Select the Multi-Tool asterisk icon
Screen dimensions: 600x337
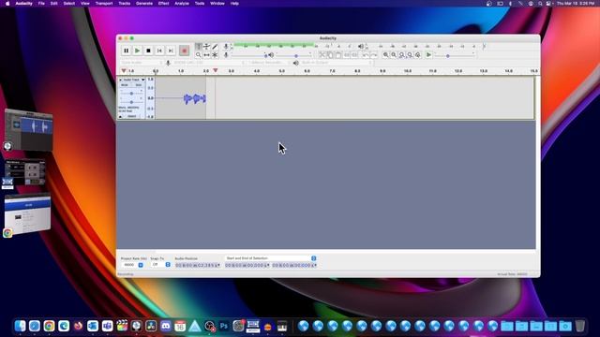point(215,55)
